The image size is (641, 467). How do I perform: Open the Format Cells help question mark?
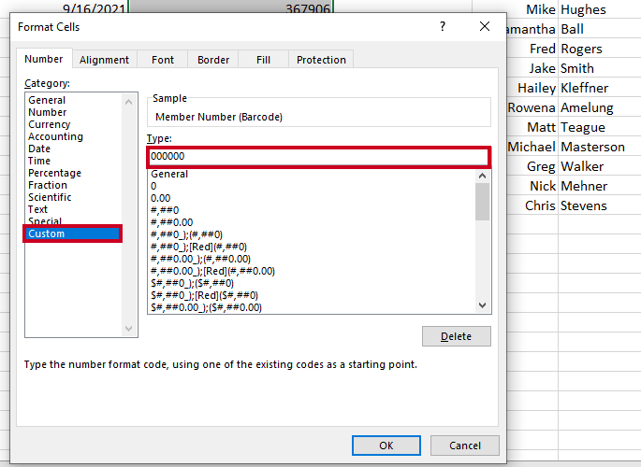443,26
